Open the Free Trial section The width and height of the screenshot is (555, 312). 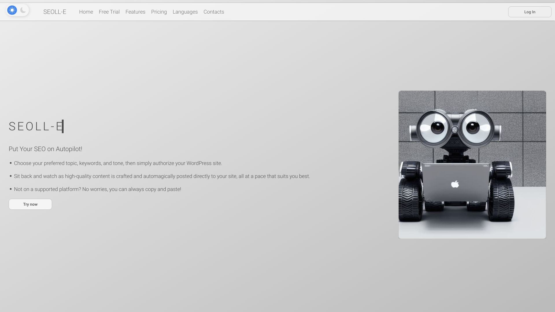109,12
